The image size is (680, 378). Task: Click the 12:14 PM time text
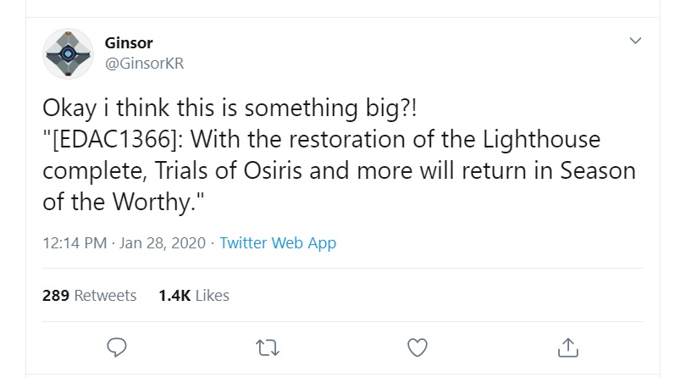(74, 243)
